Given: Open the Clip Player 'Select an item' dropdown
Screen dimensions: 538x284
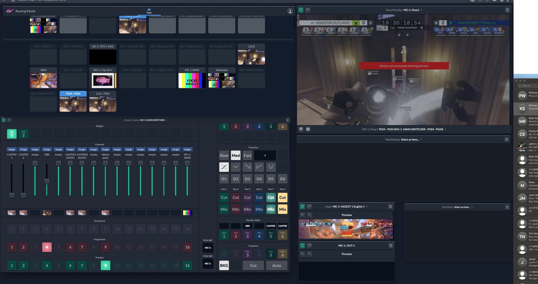Looking at the screenshot, I should pos(464,207).
